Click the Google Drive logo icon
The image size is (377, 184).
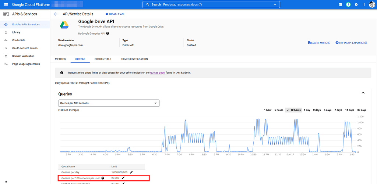pyautogui.click(x=64, y=25)
